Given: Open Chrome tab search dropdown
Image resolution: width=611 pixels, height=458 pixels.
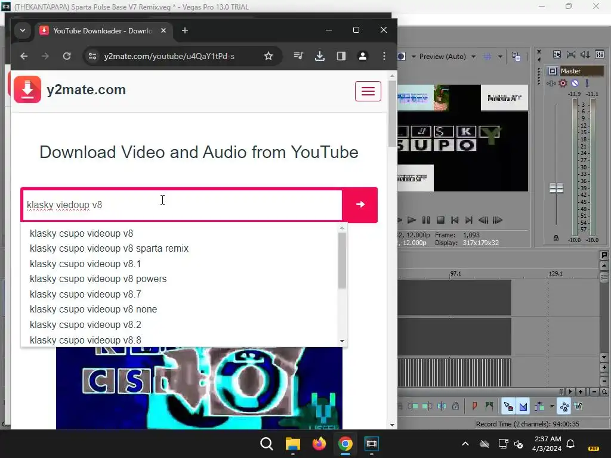Looking at the screenshot, I should pyautogui.click(x=23, y=30).
